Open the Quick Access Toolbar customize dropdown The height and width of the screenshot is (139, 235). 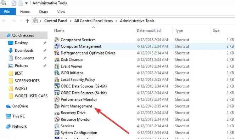click(26, 3)
